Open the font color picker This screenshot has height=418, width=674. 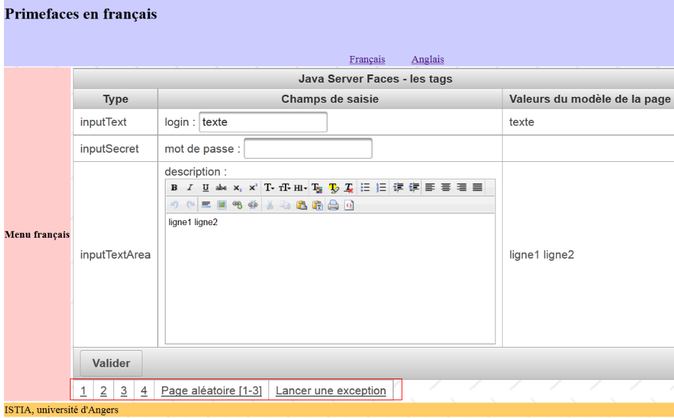317,188
